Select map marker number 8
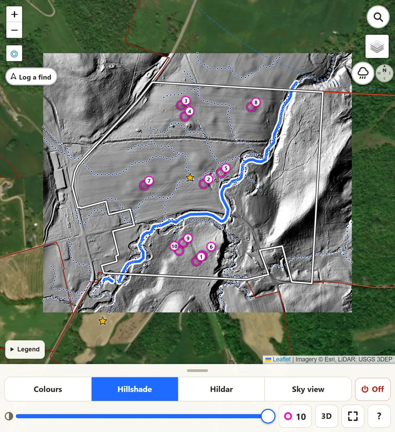This screenshot has height=432, width=395. (x=256, y=102)
